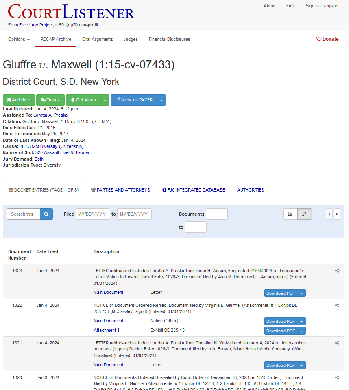The height and width of the screenshot is (390, 349).
Task: Go to previous docket page arrow
Action: tap(329, 214)
